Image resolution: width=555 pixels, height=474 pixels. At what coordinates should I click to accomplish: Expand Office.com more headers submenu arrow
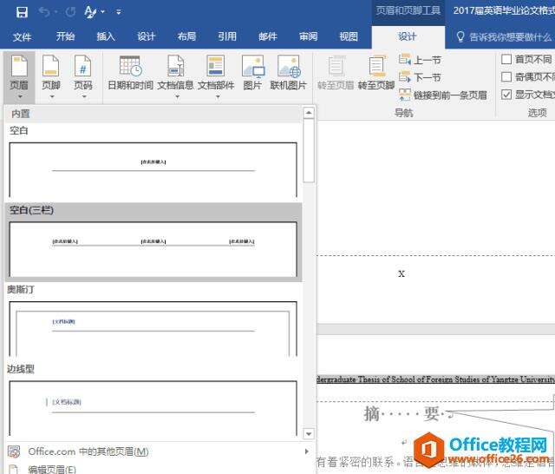[306, 451]
